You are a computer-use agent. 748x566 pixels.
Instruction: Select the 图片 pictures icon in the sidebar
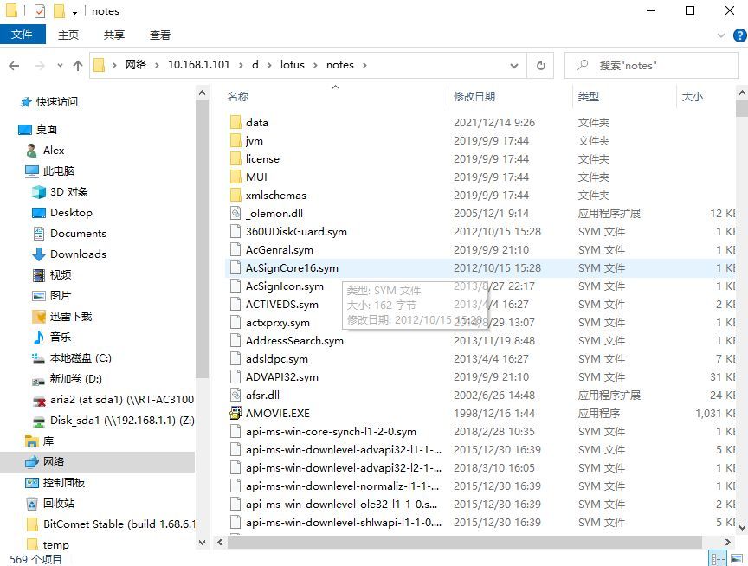tap(39, 296)
